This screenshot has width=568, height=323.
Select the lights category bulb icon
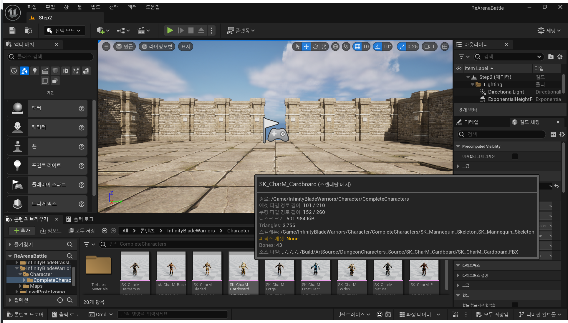[x=35, y=71]
